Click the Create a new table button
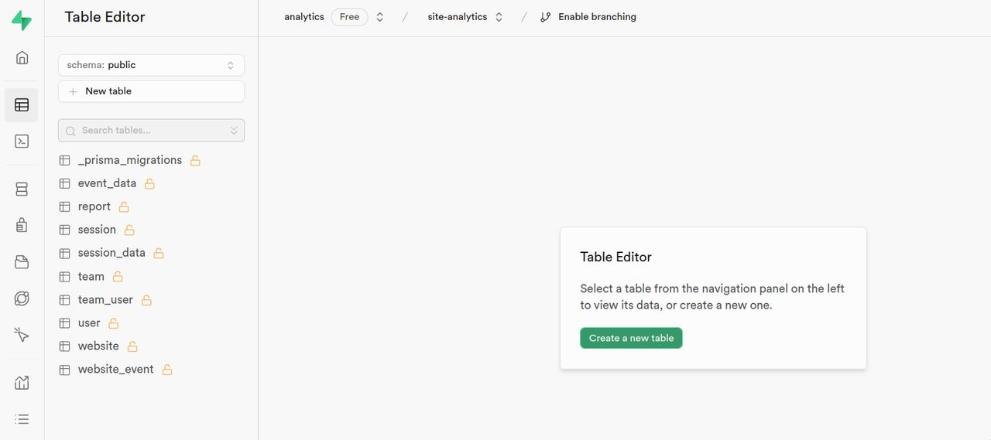The height and width of the screenshot is (440, 991). tap(631, 338)
